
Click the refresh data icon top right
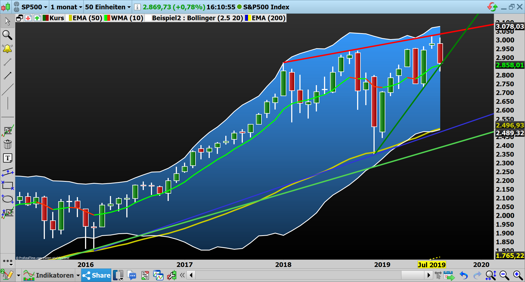492,7
